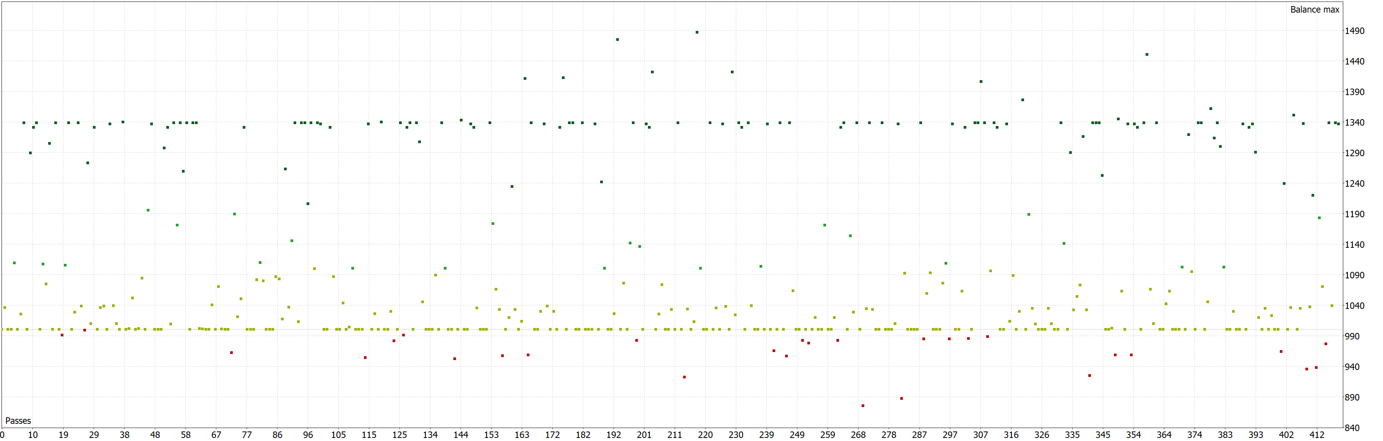The height and width of the screenshot is (441, 1383).
Task: Click pass number 48 on horizontal axis
Action: click(155, 435)
